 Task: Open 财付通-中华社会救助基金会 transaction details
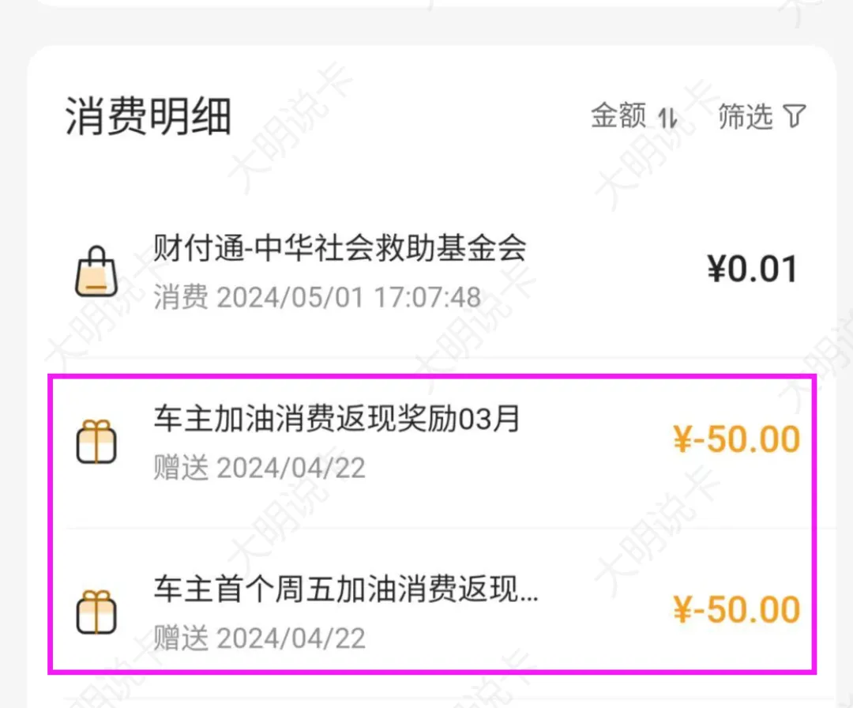[340, 250]
